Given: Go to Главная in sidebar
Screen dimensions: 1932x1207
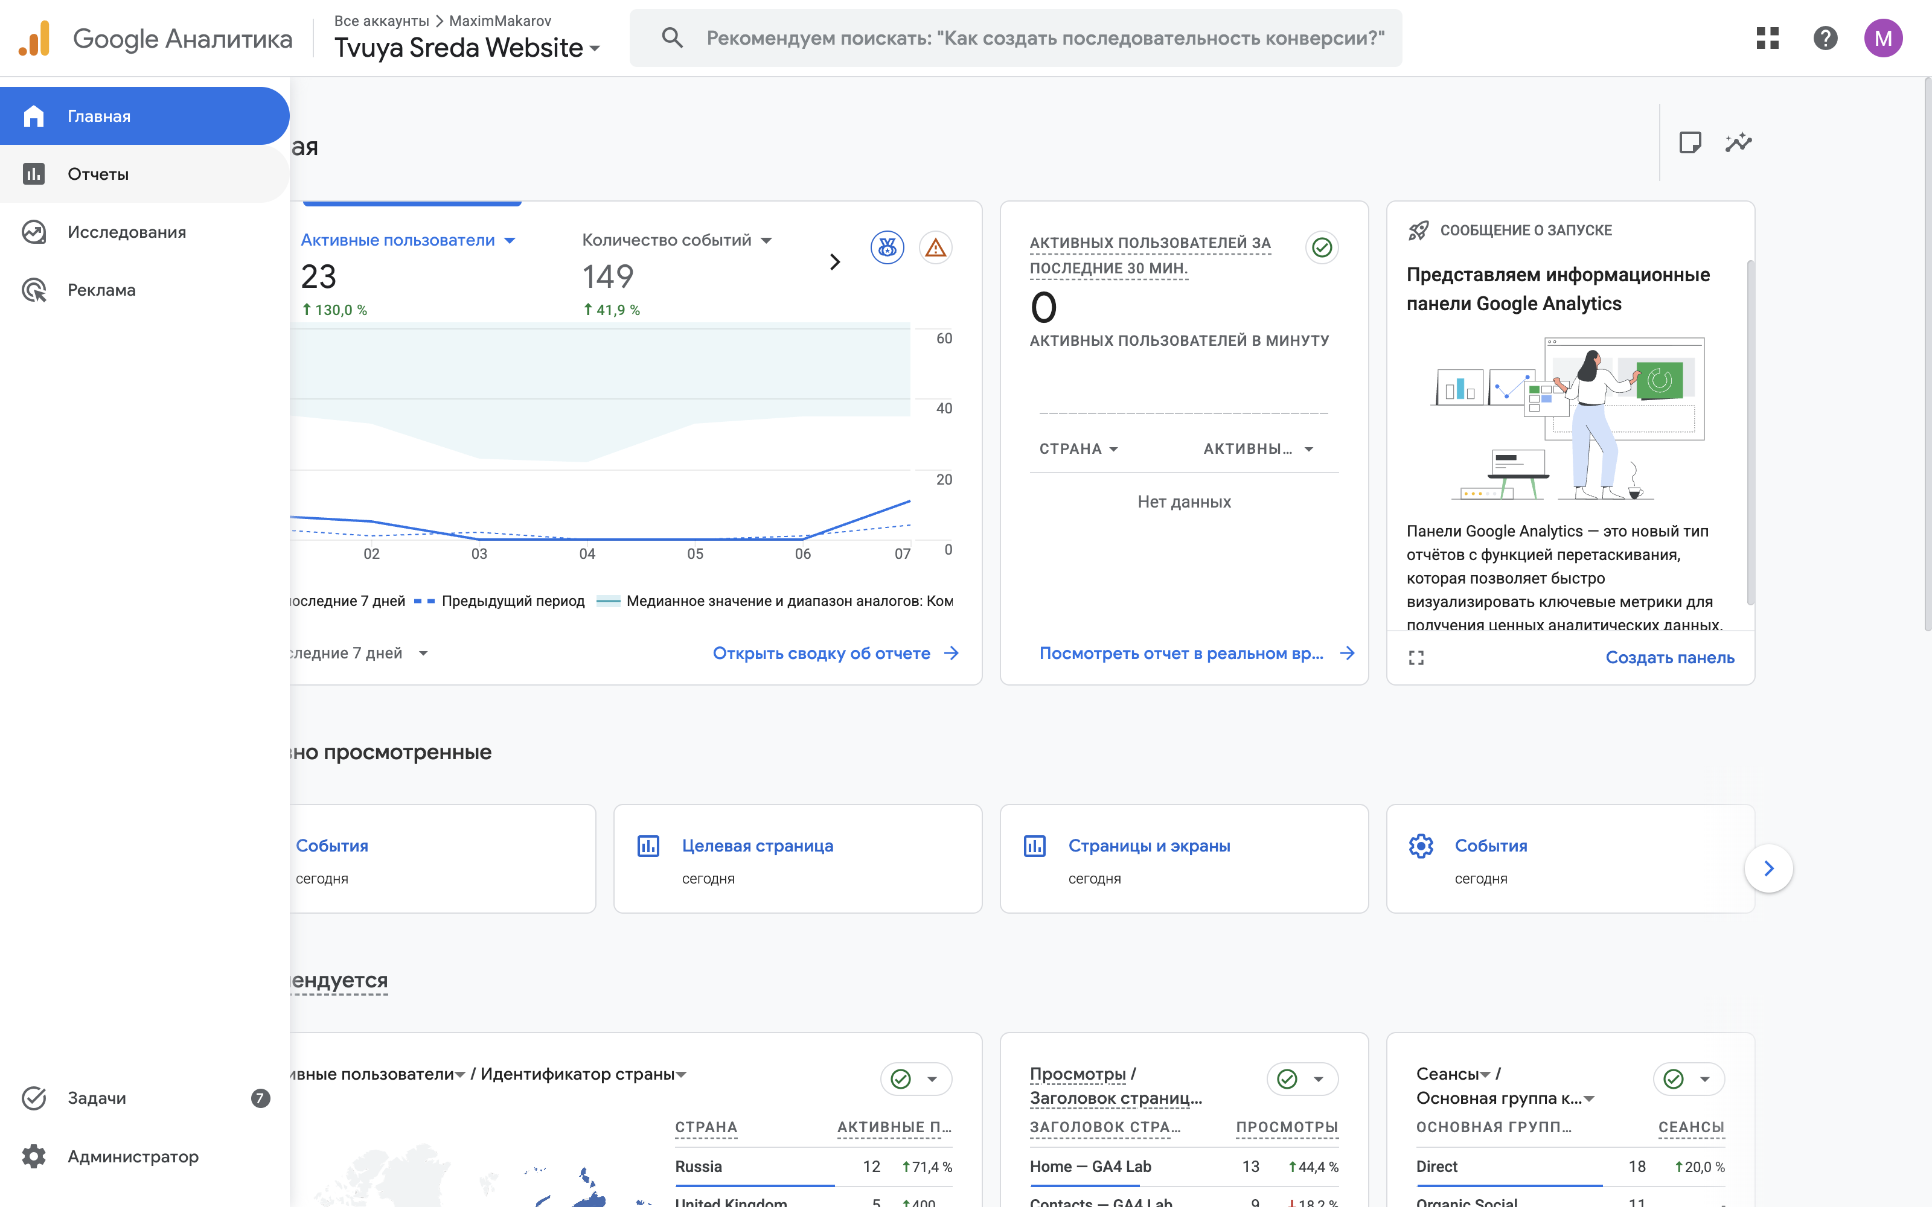Looking at the screenshot, I should [144, 116].
